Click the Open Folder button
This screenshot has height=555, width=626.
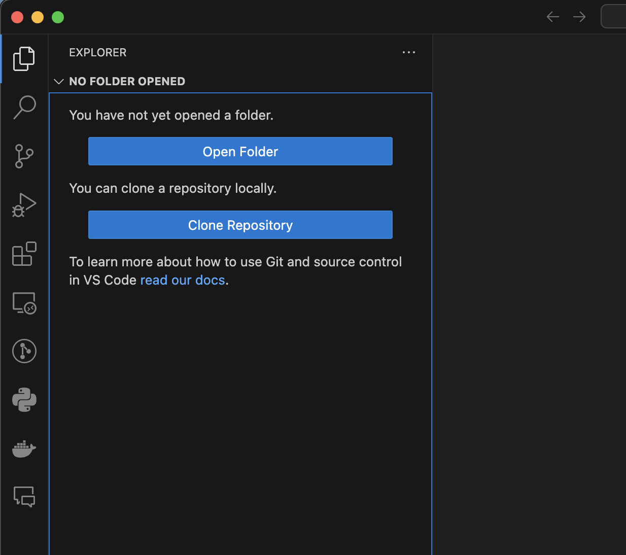240,151
